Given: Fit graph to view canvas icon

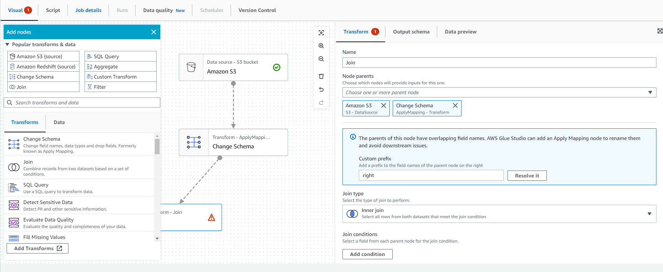Looking at the screenshot, I should point(321,33).
